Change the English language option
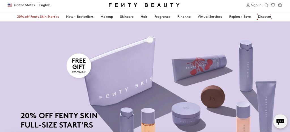Viewport: 290px width, 132px height. 45,5
